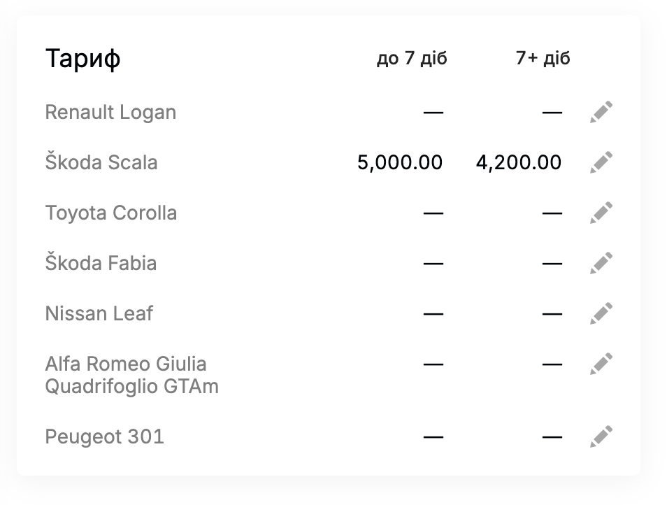
Task: Click the 'до 7 діб' column header
Action: coord(412,58)
